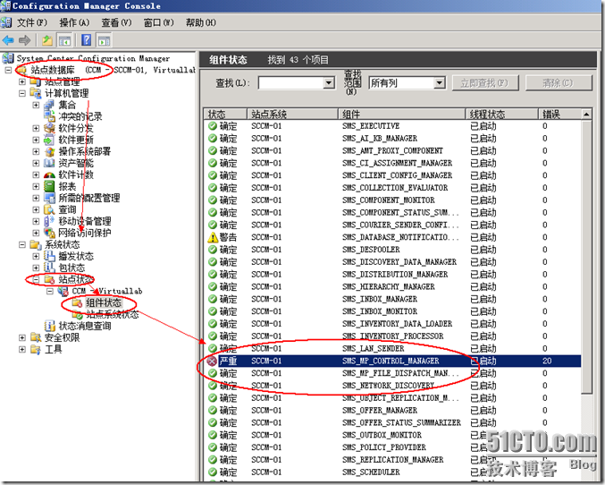The width and height of the screenshot is (605, 485).
Task: Select the CCM - Virtuallab site node
Action: [x=107, y=291]
